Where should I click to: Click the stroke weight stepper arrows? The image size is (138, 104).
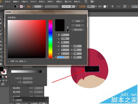pos(33,7)
